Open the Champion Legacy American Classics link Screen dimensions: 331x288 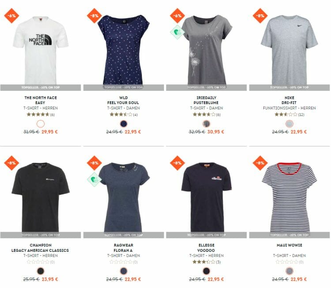pos(40,248)
